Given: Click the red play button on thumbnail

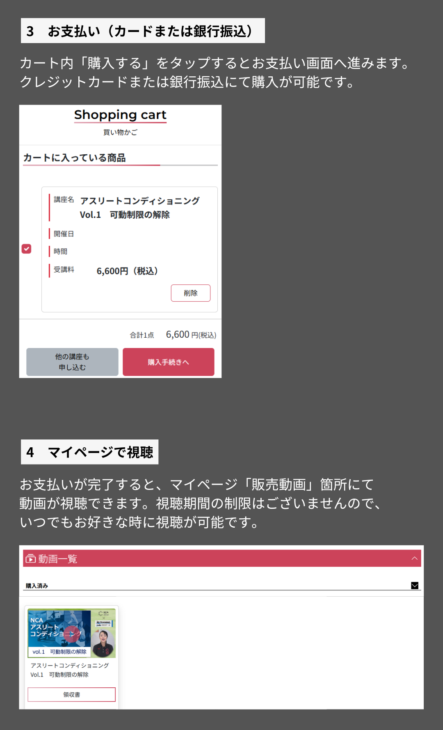Looking at the screenshot, I should (x=72, y=634).
